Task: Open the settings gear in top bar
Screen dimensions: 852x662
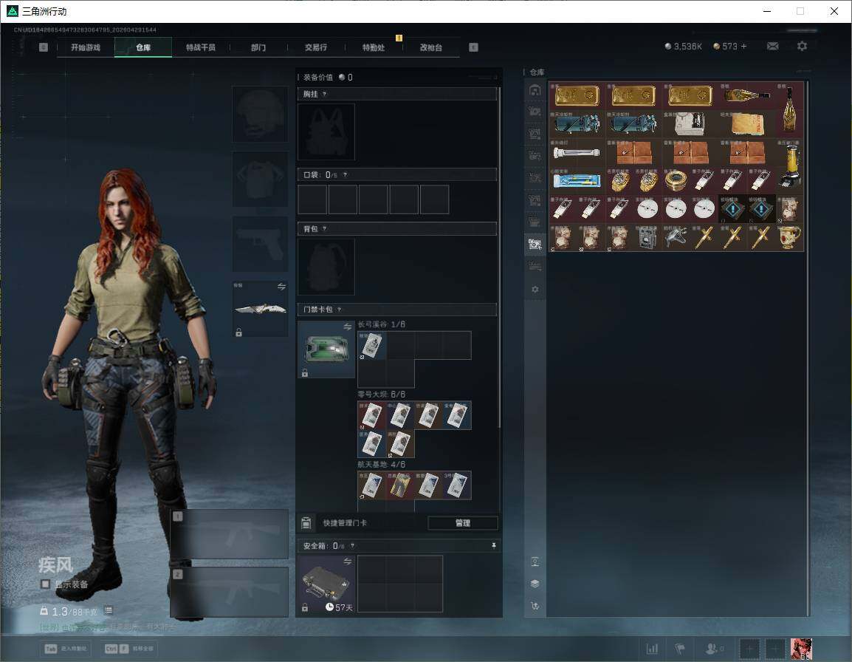Action: coord(802,47)
